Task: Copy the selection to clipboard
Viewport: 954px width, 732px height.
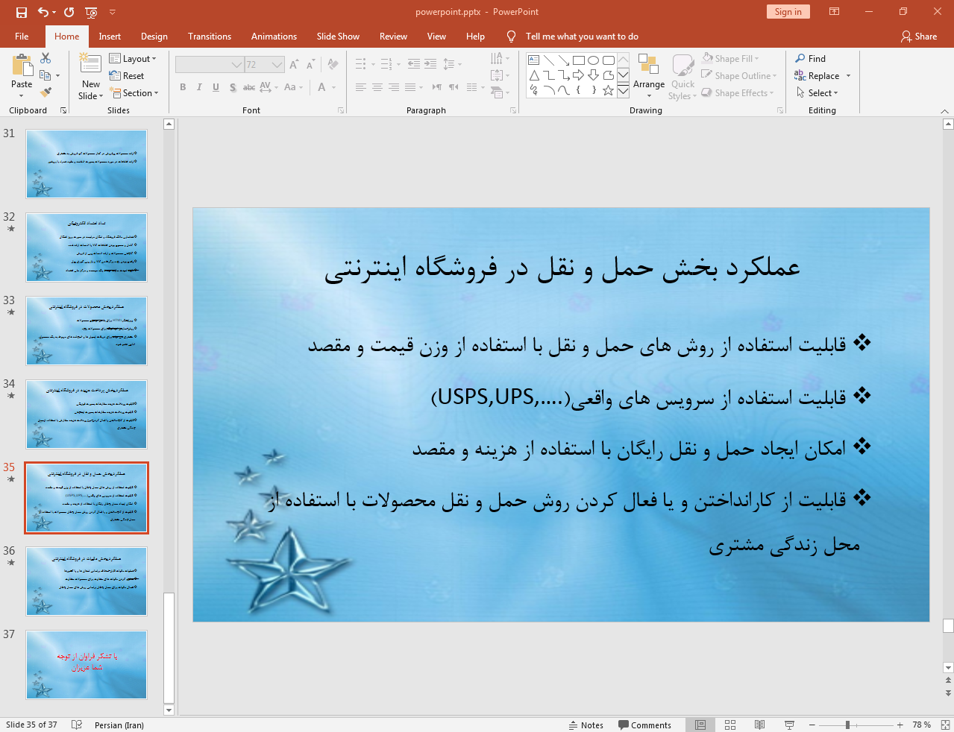Action: coord(45,75)
